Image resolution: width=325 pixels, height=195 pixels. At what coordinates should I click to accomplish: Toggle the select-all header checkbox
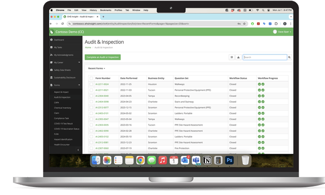click(91, 78)
